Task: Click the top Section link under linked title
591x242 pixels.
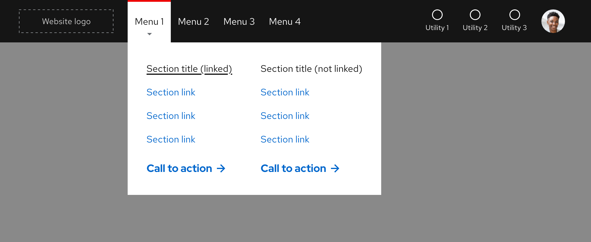Action: coord(171,92)
